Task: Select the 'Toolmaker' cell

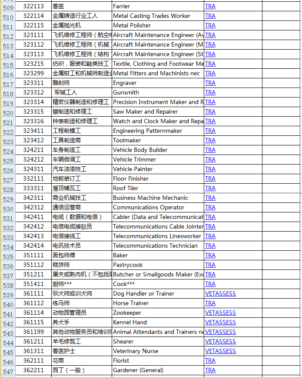Action: (x=158, y=141)
